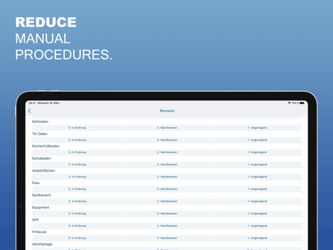333x250 pixels.
Task: Choose '3- In Ordnung' for Equipment
Action: 77,214
